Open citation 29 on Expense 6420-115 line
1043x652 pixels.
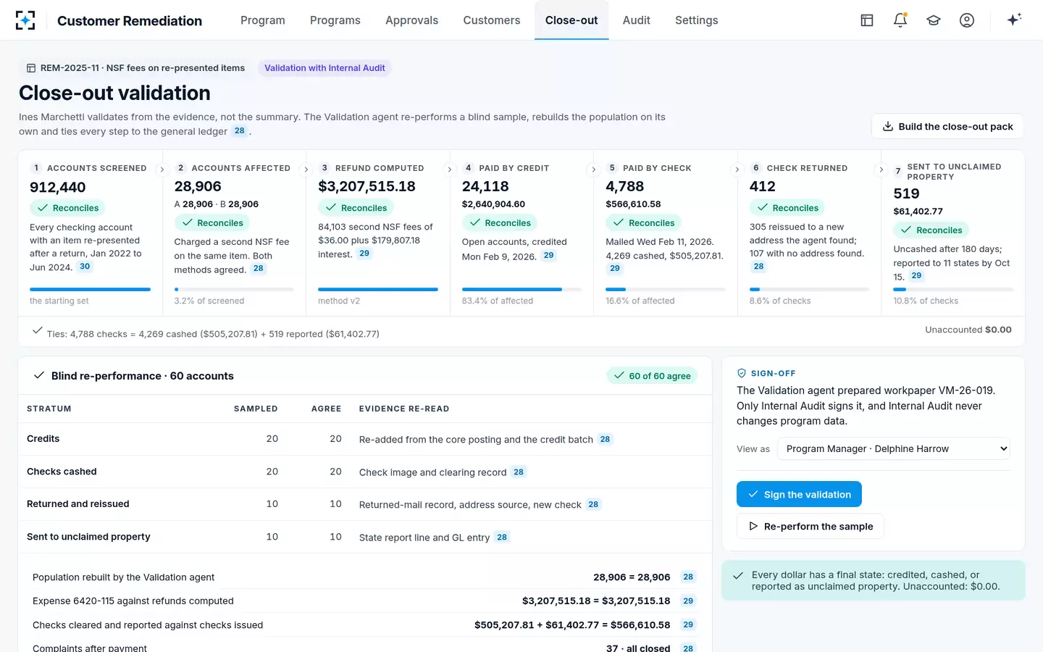click(688, 601)
